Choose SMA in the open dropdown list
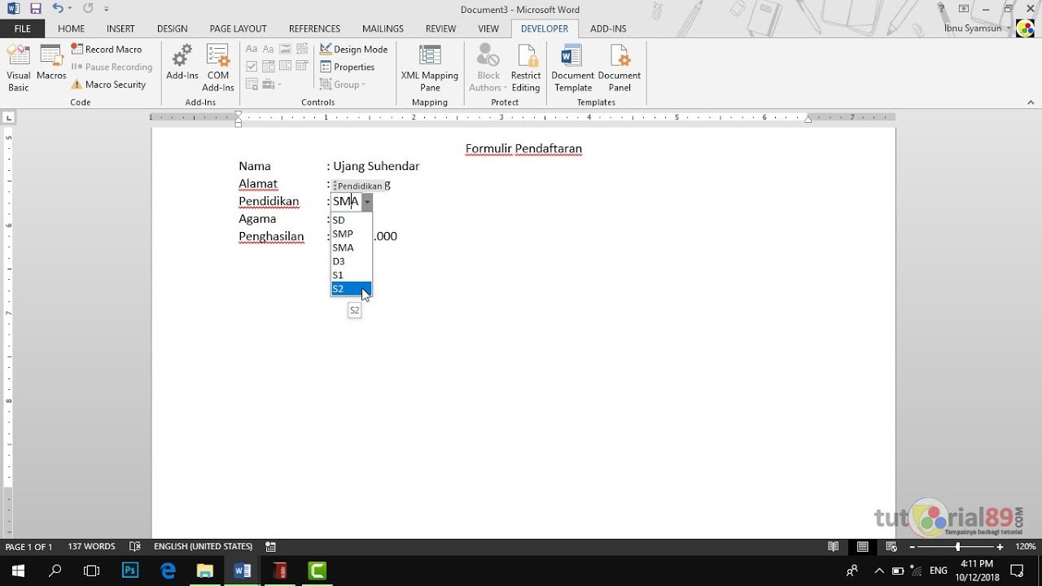Image resolution: width=1042 pixels, height=586 pixels. [x=351, y=247]
